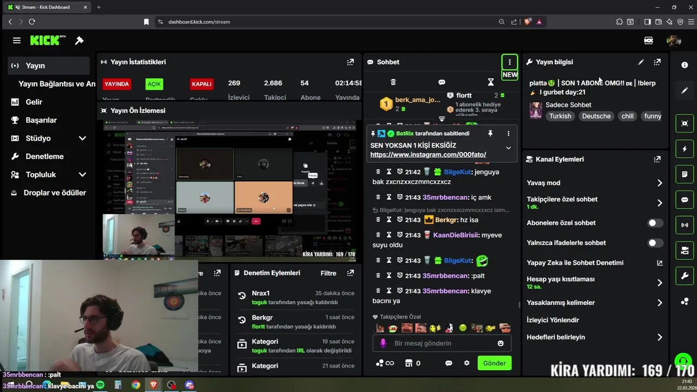Open Gelir in the sidebar
The height and width of the screenshot is (392, 697).
tap(48, 102)
